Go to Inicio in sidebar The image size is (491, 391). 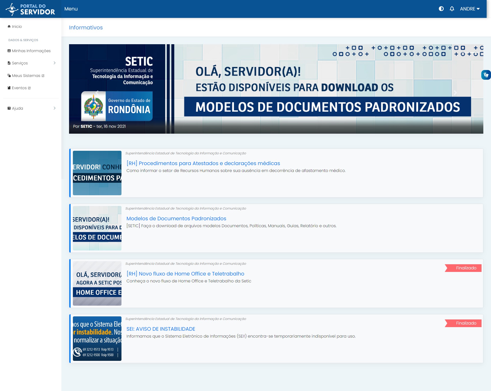tap(17, 27)
